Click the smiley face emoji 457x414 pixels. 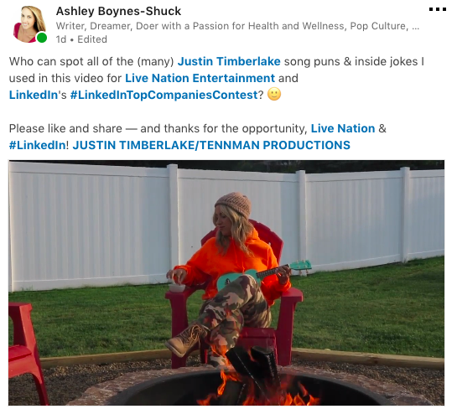274,94
